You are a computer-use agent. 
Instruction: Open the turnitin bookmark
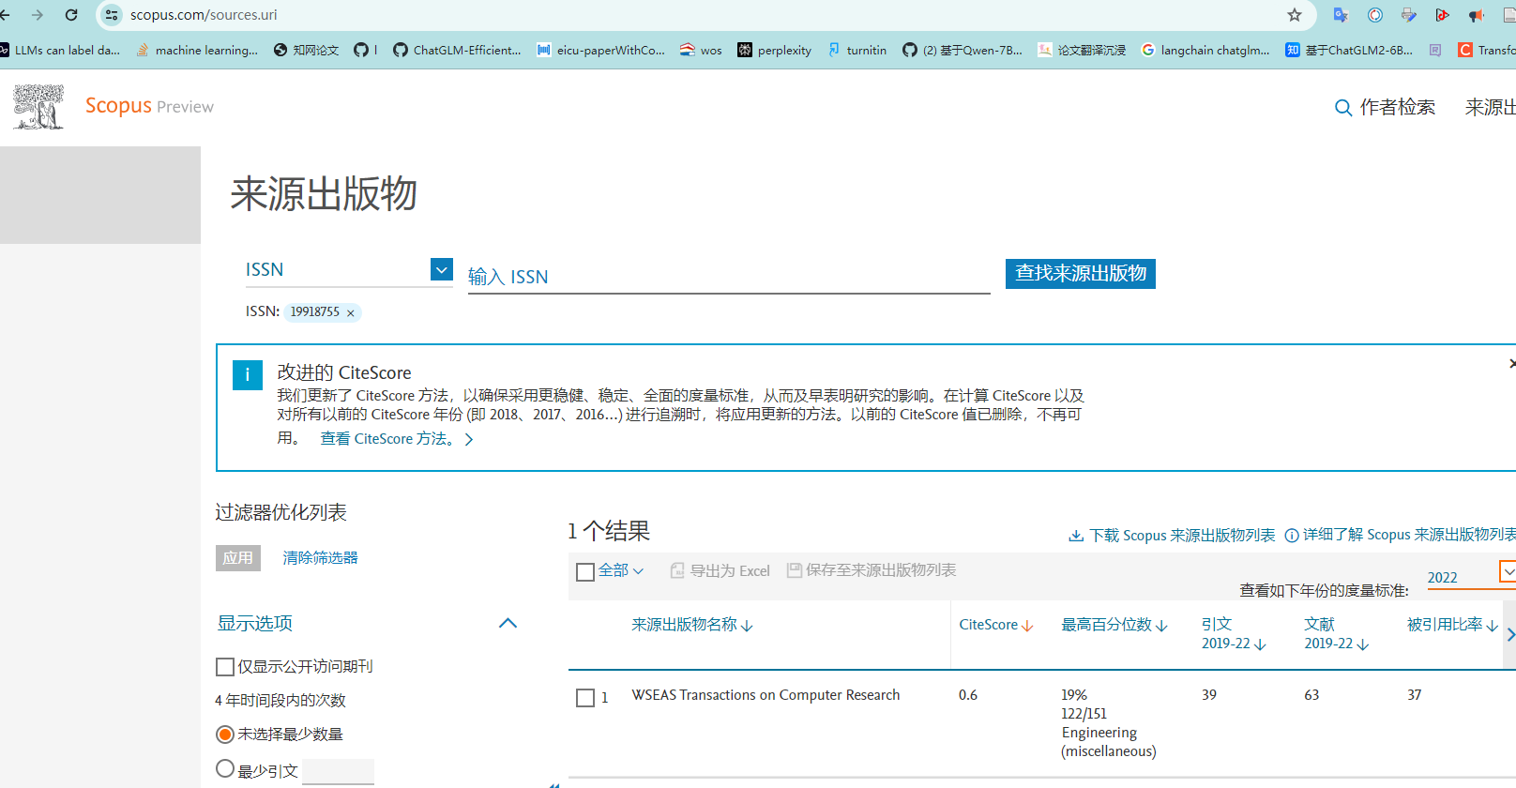coord(857,50)
